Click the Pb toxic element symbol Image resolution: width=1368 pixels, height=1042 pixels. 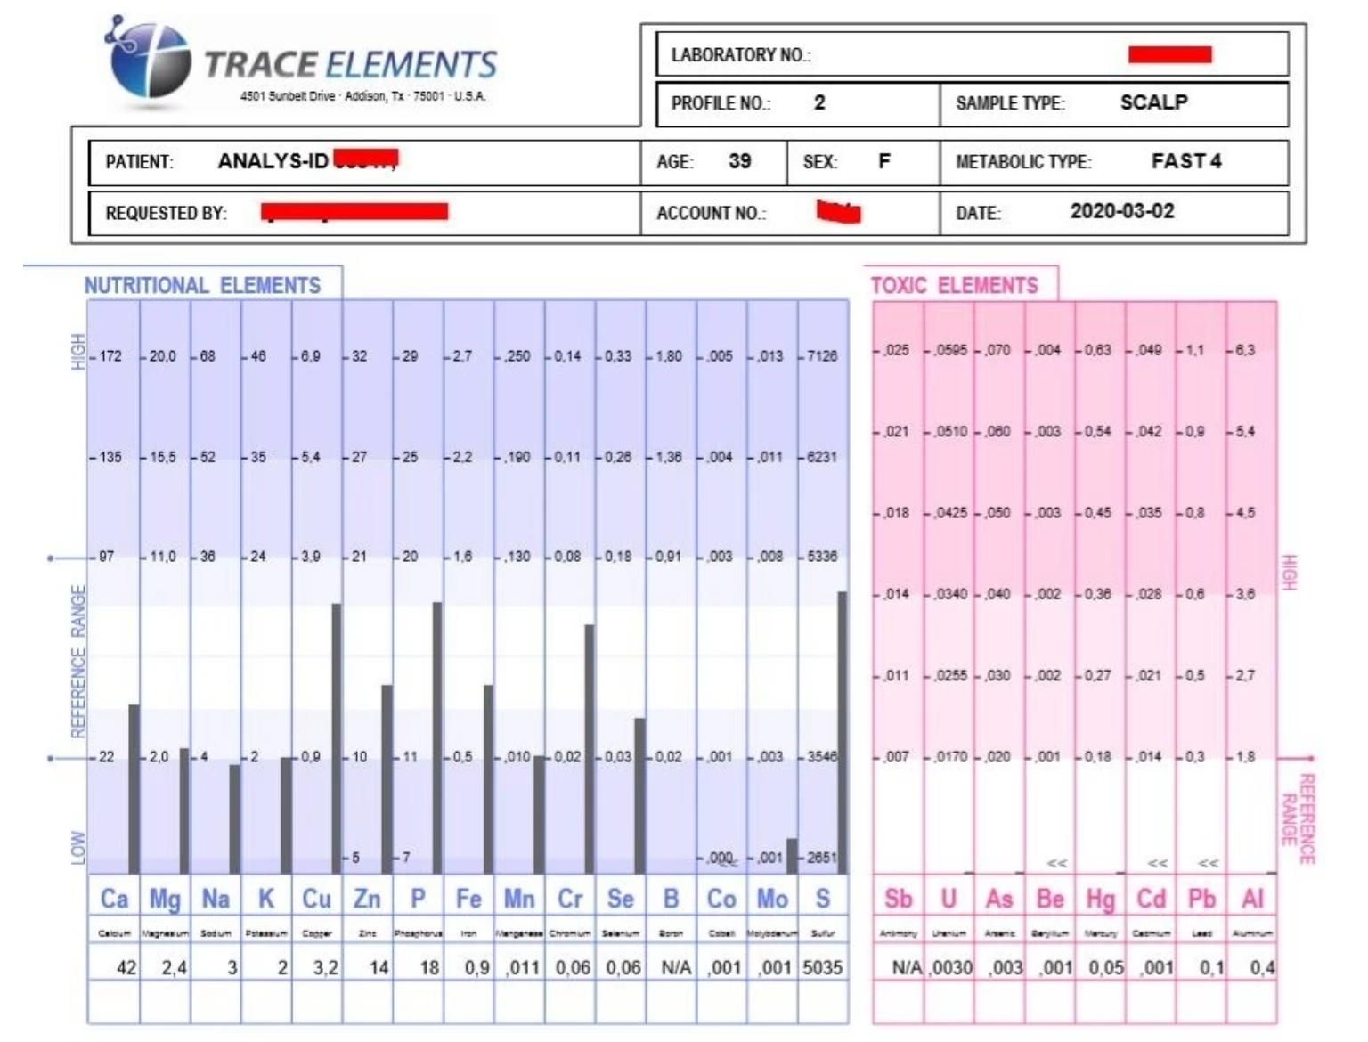1201,899
